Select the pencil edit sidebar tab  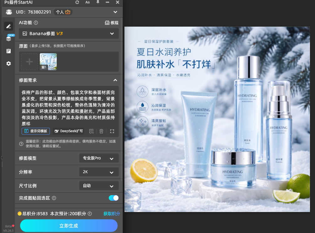pyautogui.click(x=8, y=26)
